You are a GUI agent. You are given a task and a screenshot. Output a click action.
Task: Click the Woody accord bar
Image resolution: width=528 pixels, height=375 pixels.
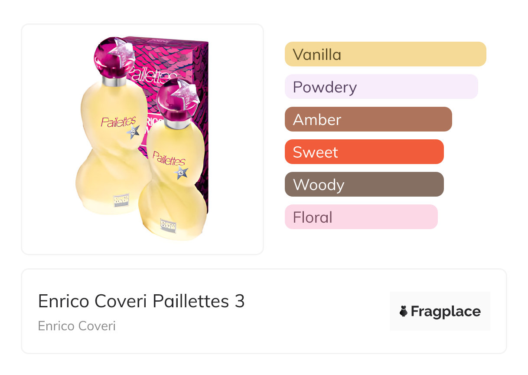(364, 184)
